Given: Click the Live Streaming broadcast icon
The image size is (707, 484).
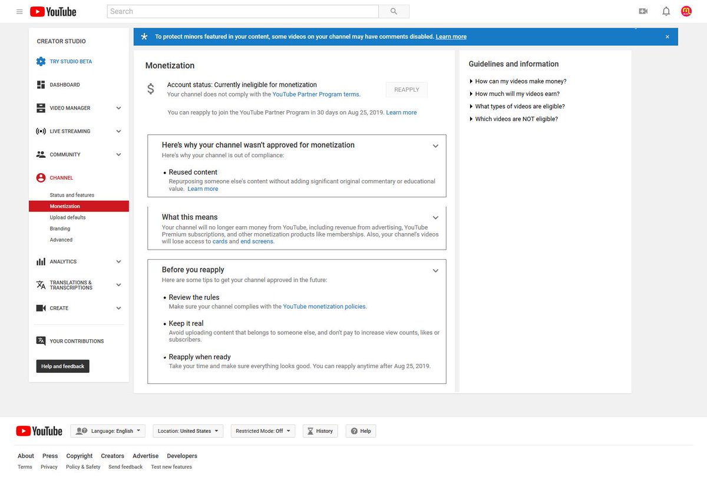Looking at the screenshot, I should click(x=41, y=131).
